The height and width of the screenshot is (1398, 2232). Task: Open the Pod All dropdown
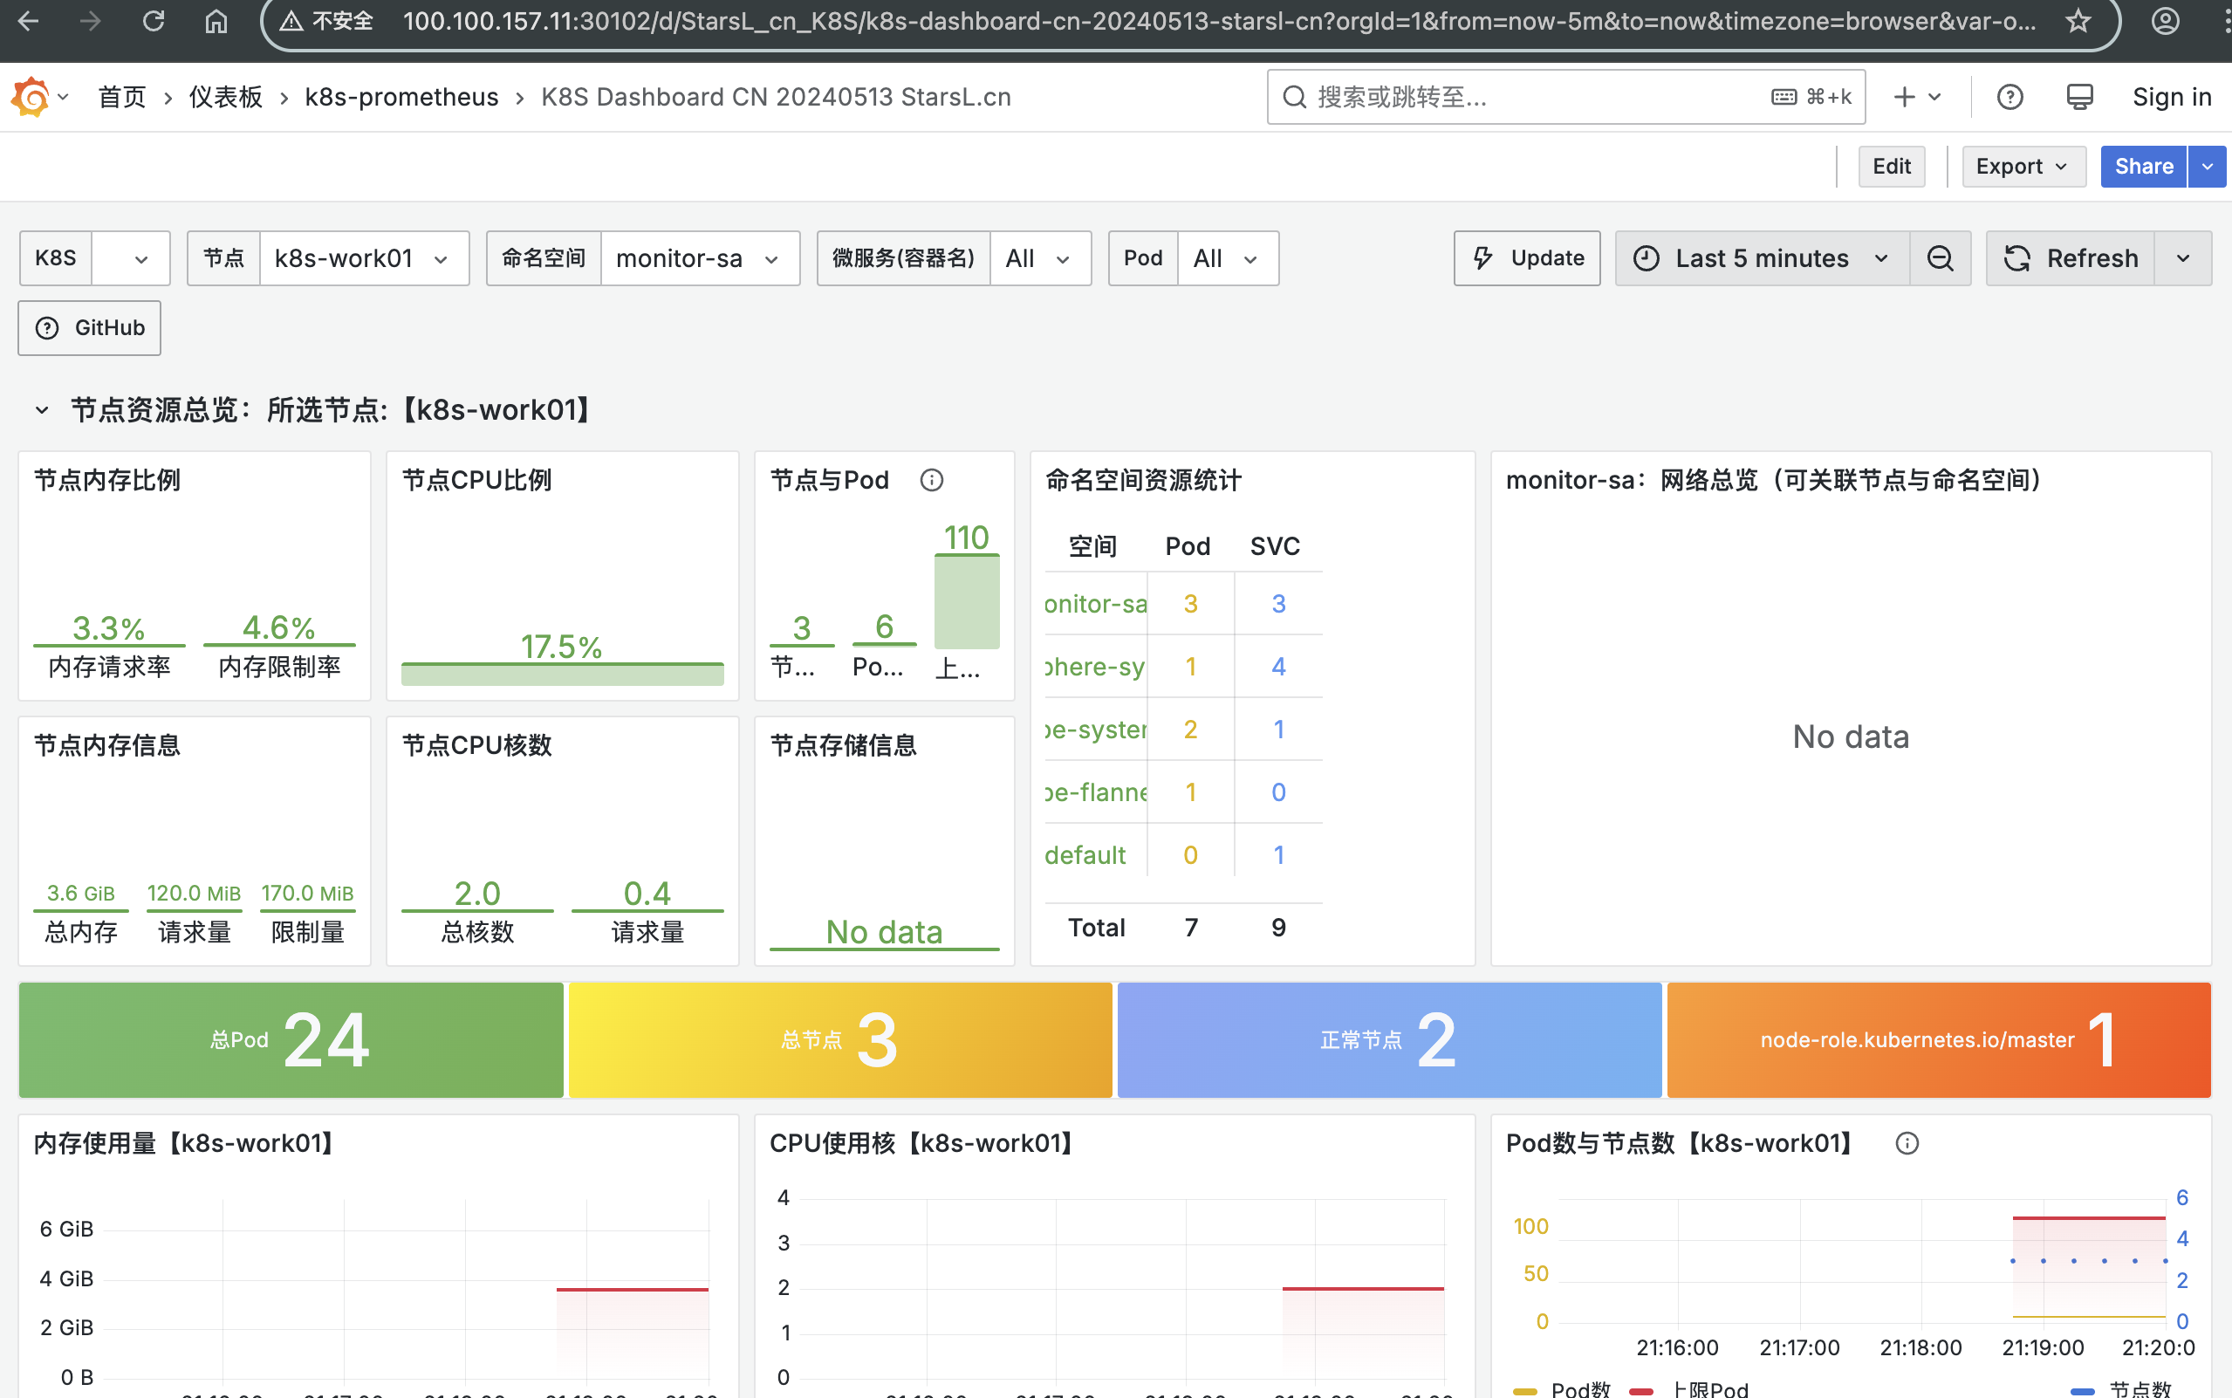[x=1228, y=258]
